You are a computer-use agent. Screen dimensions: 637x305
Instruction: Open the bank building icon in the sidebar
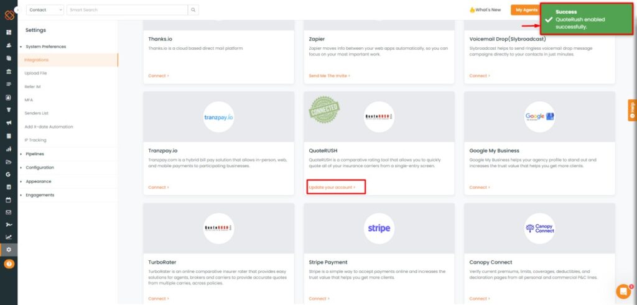(9, 71)
